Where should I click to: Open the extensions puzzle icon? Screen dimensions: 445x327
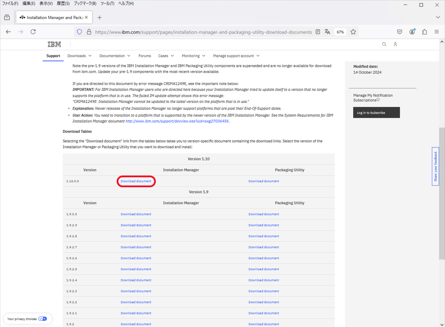coord(424,32)
